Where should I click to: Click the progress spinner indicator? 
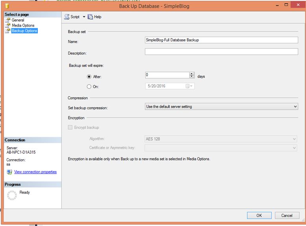pyautogui.click(x=12, y=195)
